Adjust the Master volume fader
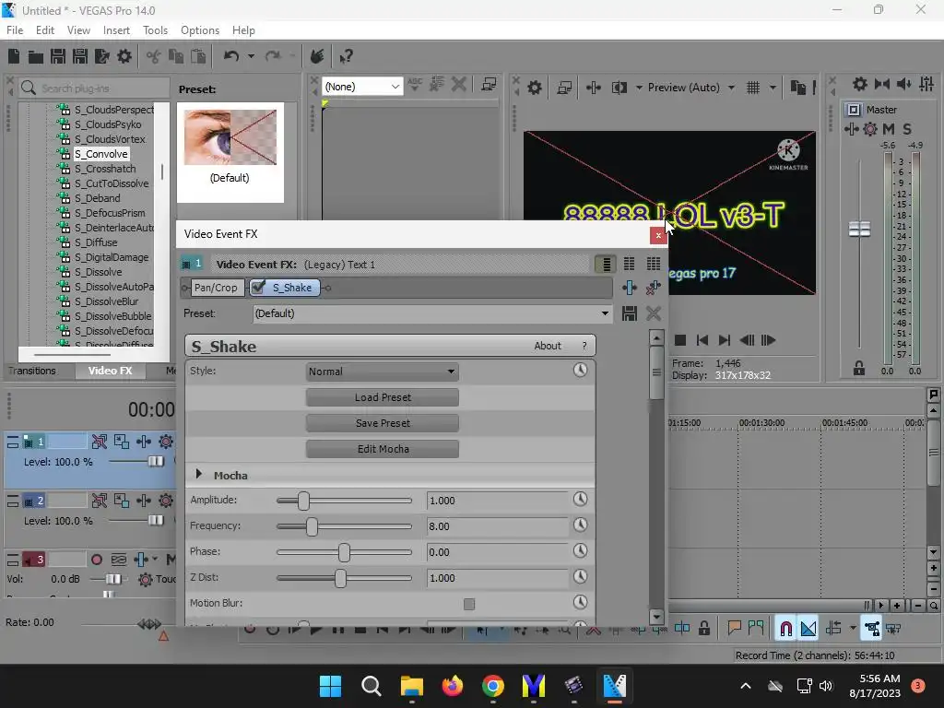The width and height of the screenshot is (944, 708). pyautogui.click(x=859, y=229)
